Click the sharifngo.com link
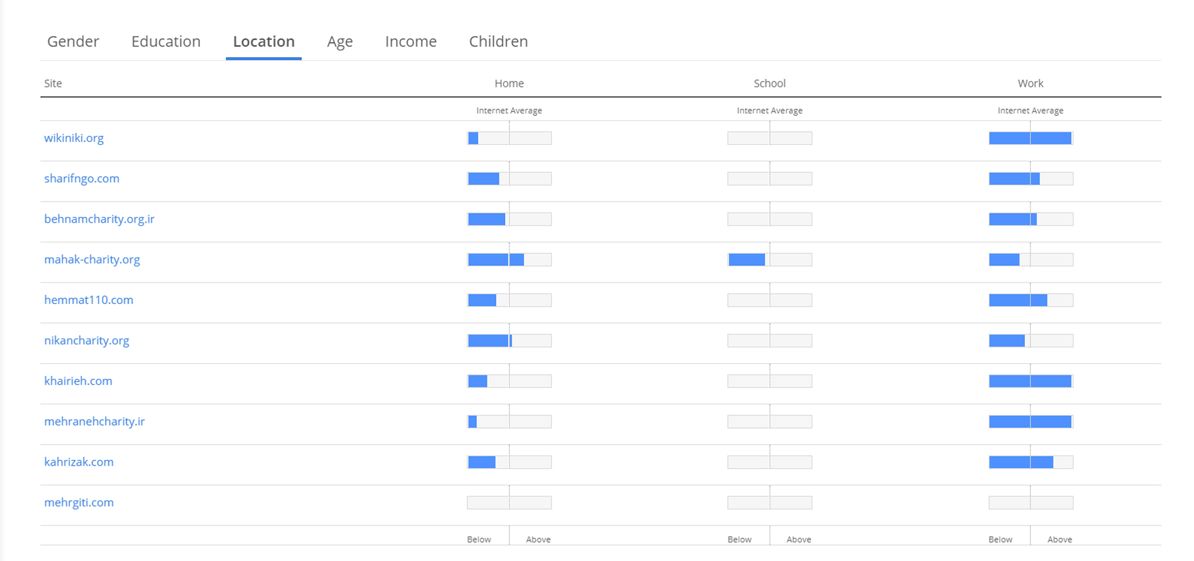 click(82, 179)
